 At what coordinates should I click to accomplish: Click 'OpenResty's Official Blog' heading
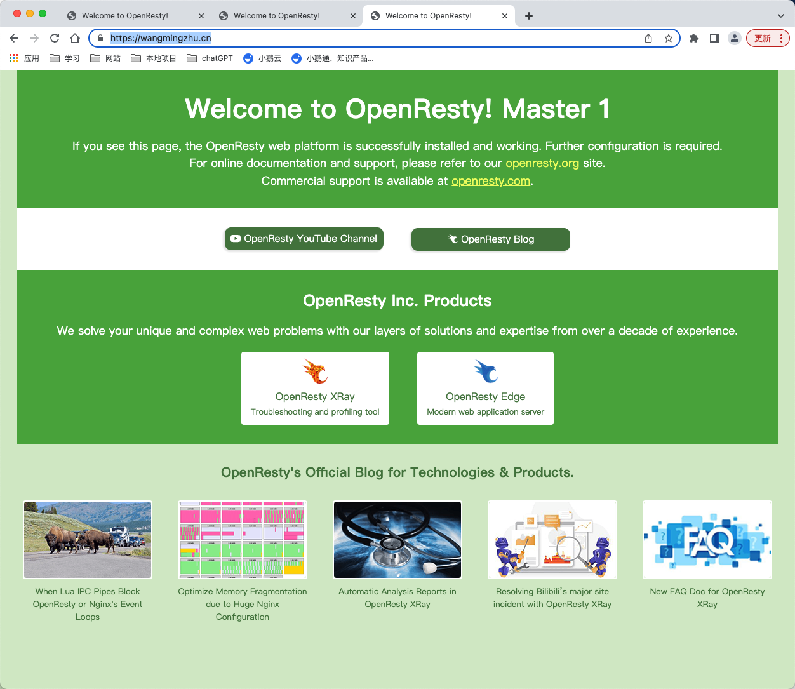397,472
